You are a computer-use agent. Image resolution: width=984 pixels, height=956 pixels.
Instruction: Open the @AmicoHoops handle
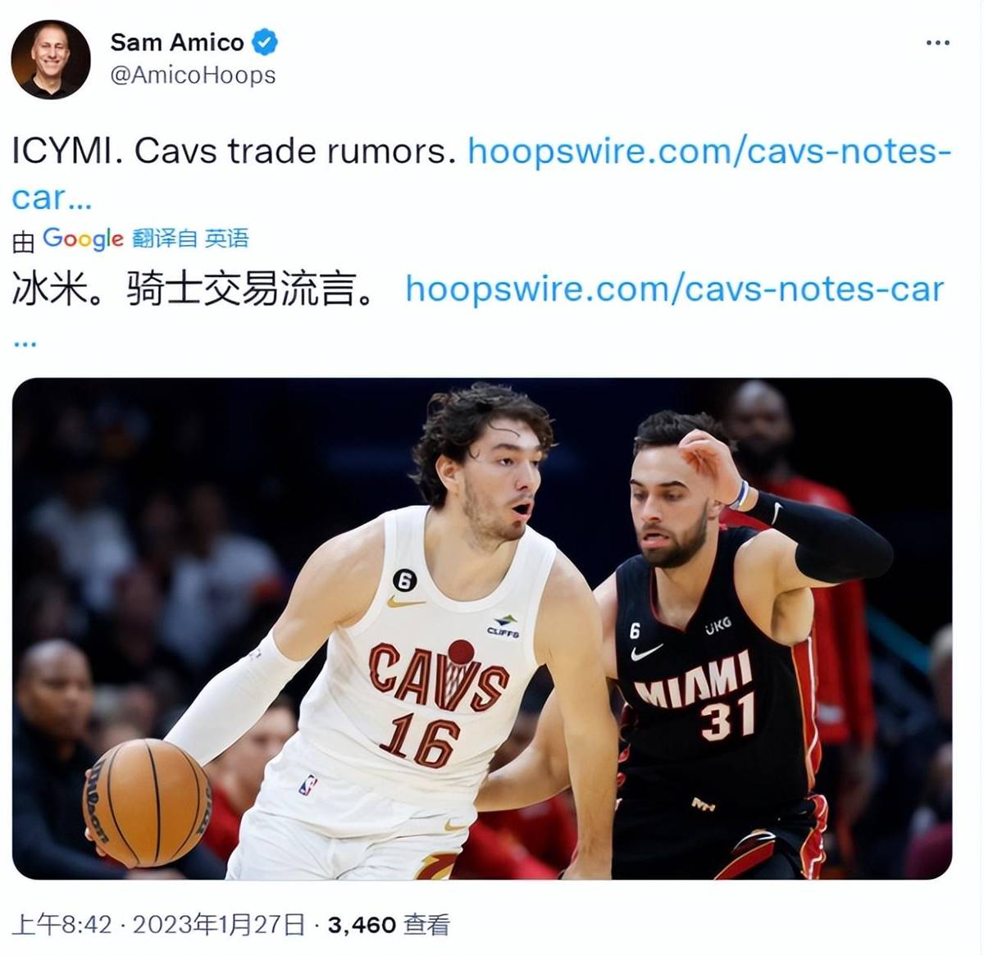(193, 75)
